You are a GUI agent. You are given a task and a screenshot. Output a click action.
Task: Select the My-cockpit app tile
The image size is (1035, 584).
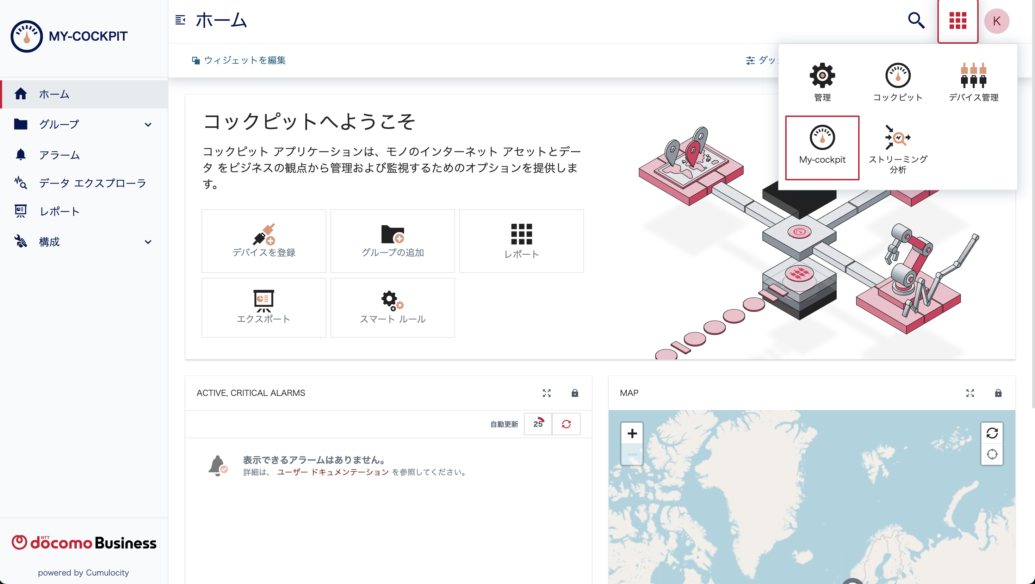click(x=822, y=147)
